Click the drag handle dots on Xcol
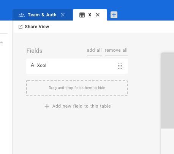 [x=120, y=66]
